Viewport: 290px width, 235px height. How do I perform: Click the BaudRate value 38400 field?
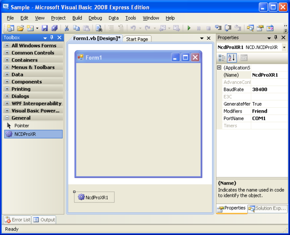(x=269, y=90)
